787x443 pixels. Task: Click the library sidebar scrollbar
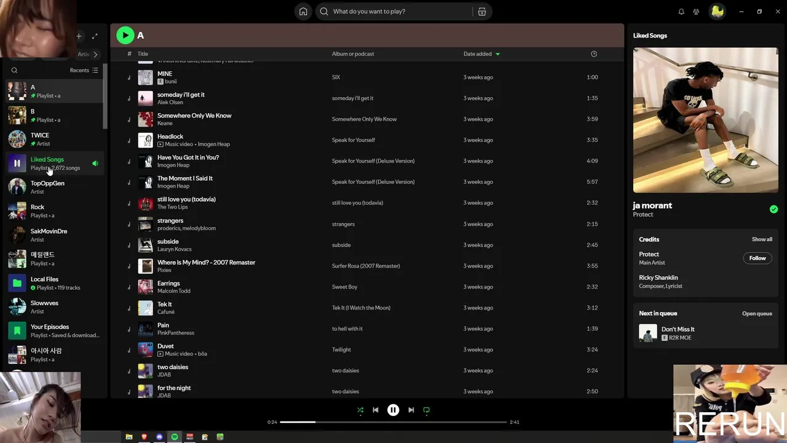pyautogui.click(x=105, y=95)
